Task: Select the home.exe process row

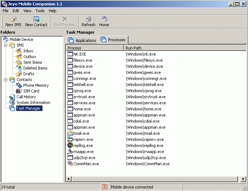Action: click(156, 109)
